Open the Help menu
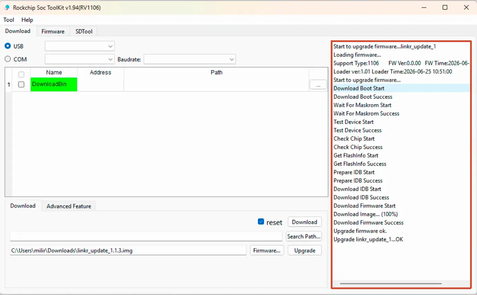Screen dimensions: 477x295 pos(27,20)
